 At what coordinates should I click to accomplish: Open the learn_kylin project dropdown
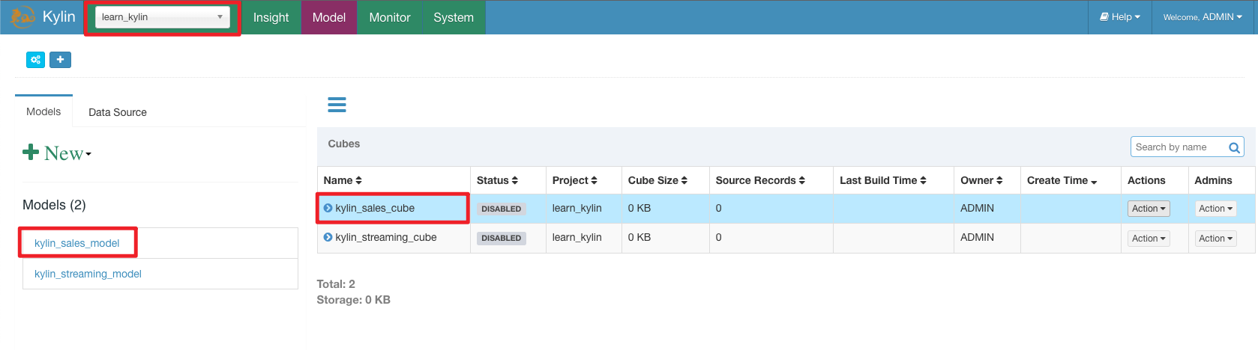162,17
